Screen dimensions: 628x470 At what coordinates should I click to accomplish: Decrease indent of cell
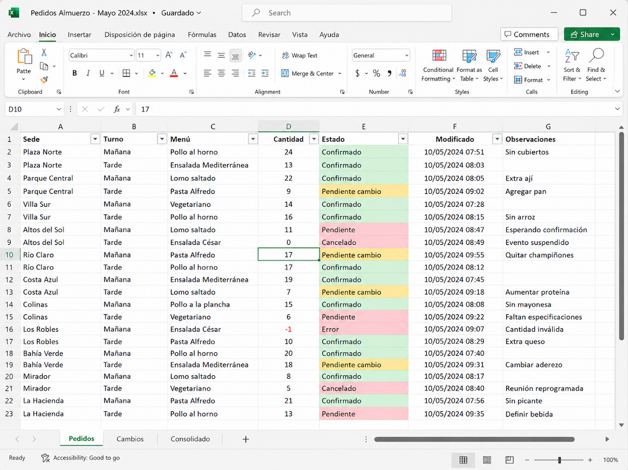(x=252, y=73)
